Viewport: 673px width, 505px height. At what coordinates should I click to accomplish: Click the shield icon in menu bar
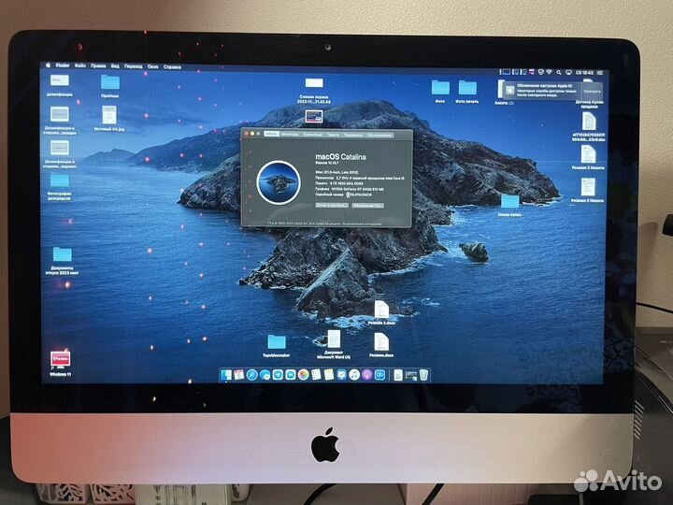(540, 72)
